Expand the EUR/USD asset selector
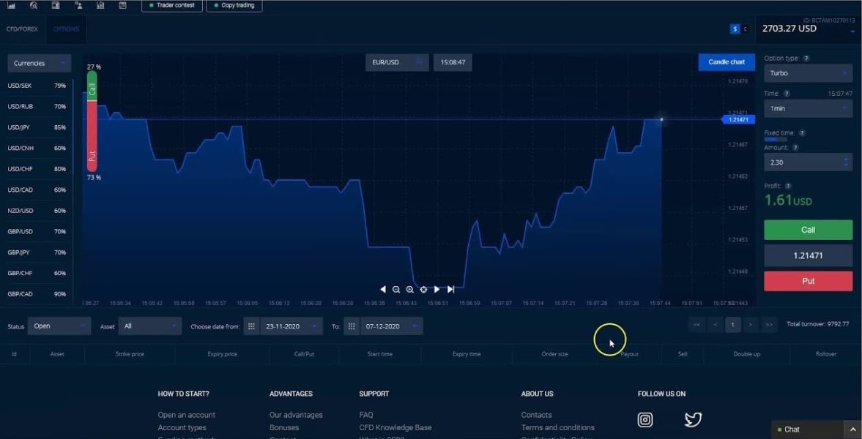 click(x=397, y=63)
